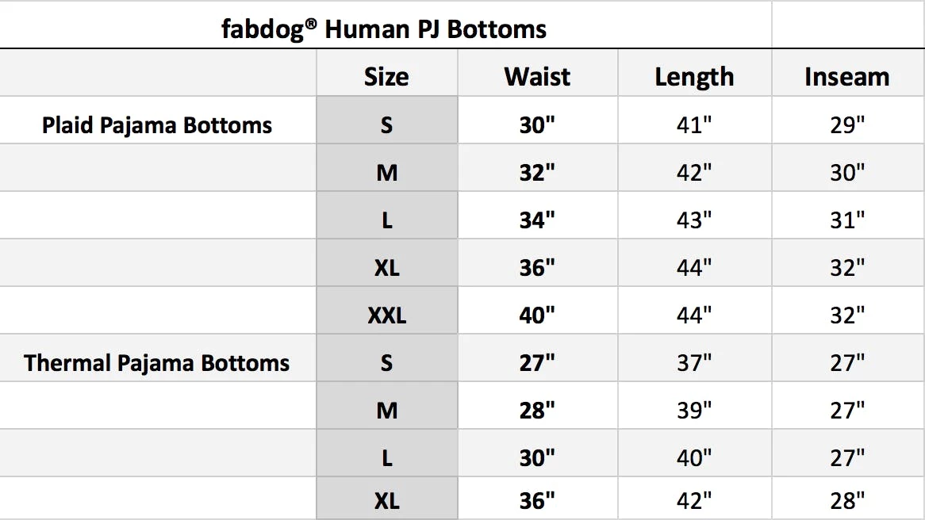925x520 pixels.
Task: Click the 41" length cell
Action: [694, 125]
